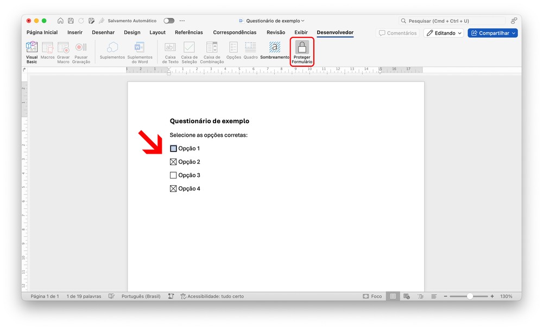The height and width of the screenshot is (329, 543).
Task: Insert a Caixa de Combinação field
Action: click(x=212, y=48)
